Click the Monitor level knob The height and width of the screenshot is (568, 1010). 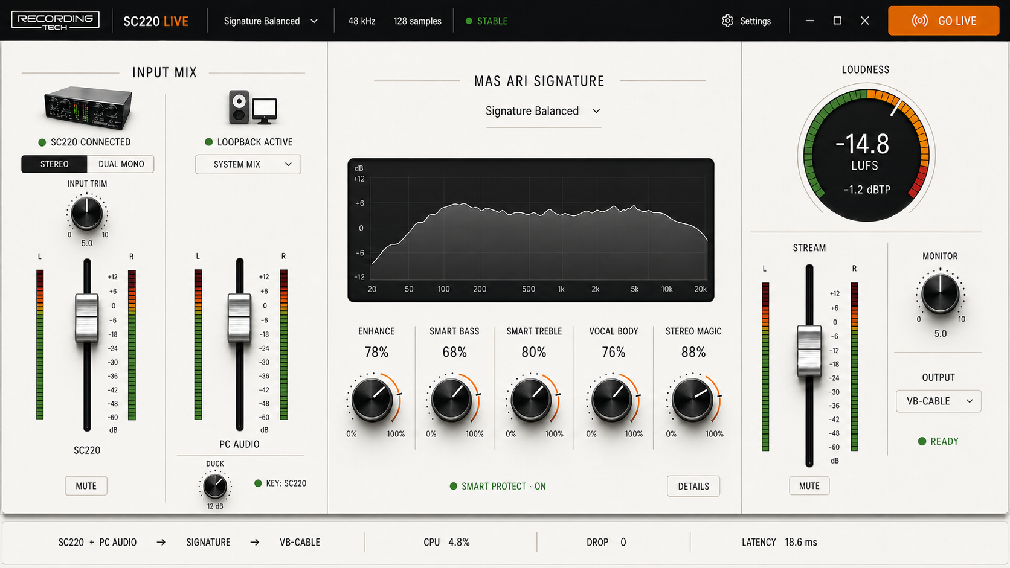click(x=940, y=293)
